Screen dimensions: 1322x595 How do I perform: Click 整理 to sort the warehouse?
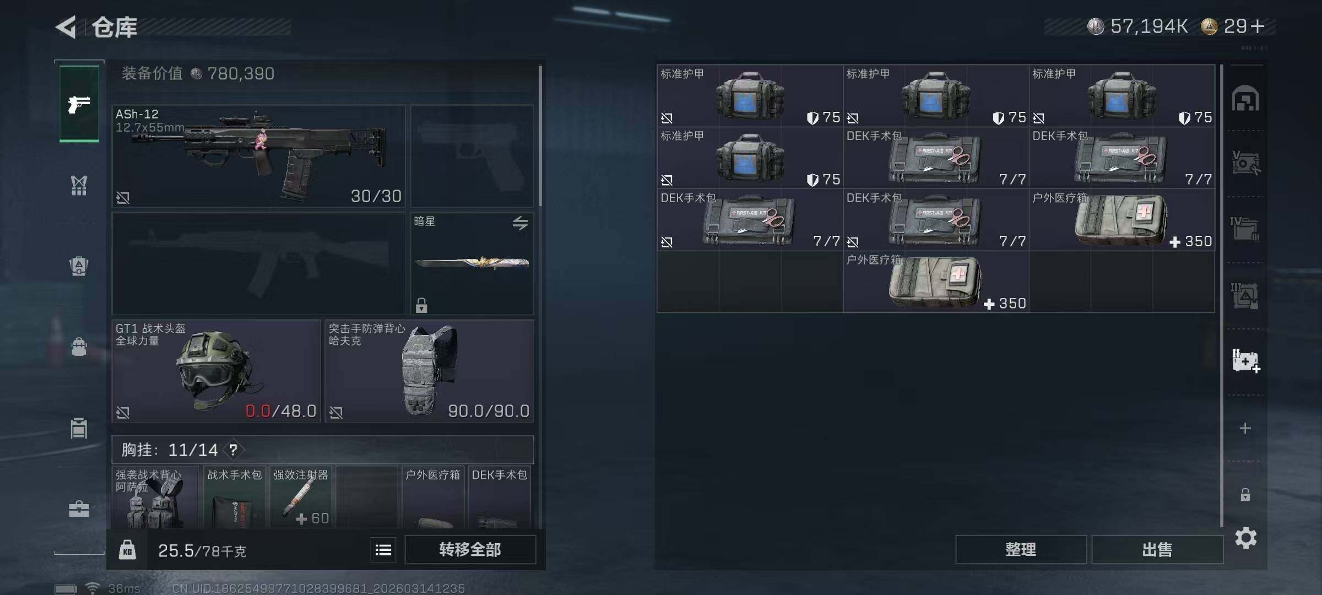[x=1021, y=550]
